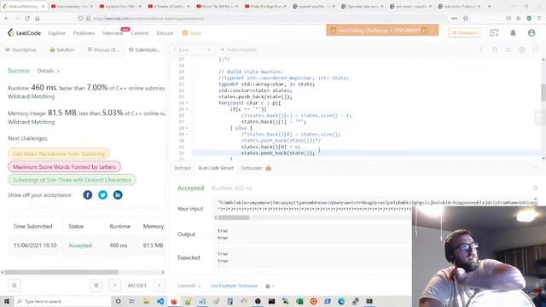Click the browser home button
Image resolution: width=546 pixels, height=307 pixels.
[38, 18]
